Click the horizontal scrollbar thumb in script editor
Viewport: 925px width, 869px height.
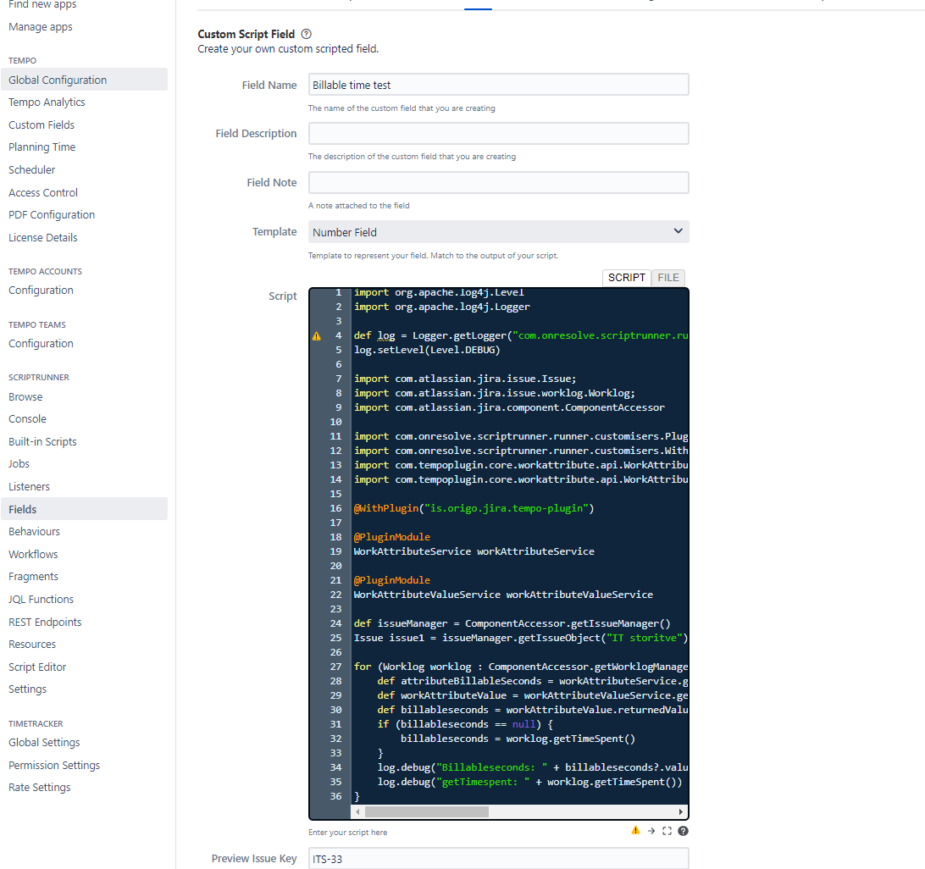coord(426,811)
